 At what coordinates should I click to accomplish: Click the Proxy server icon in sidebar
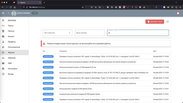click(x=3, y=31)
